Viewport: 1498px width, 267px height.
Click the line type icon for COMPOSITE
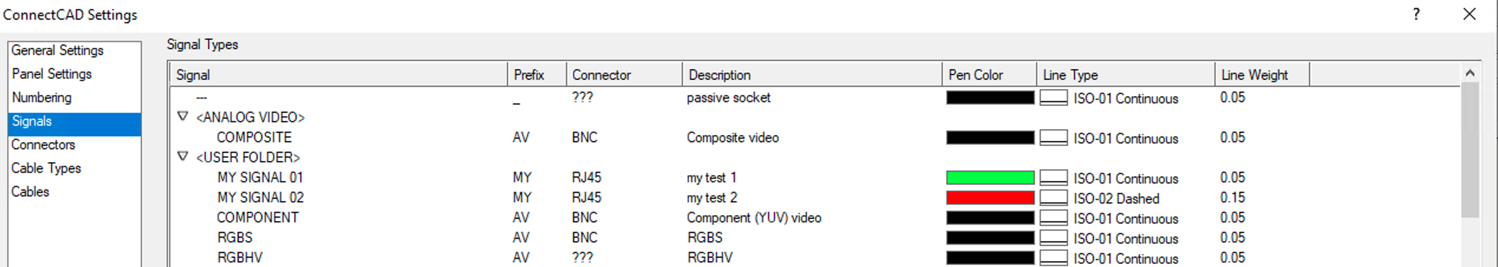(x=1053, y=137)
